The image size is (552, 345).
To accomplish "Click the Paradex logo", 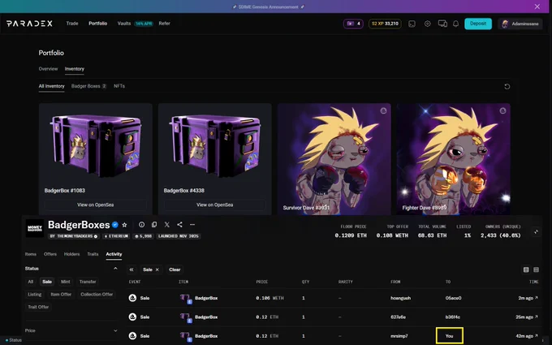I will [29, 24].
